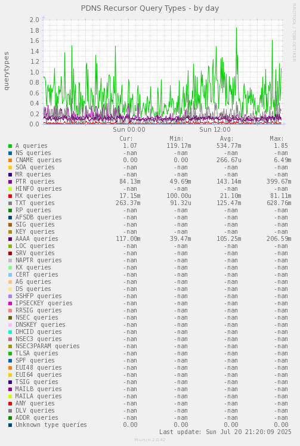Viewport: 300px width, 446px height.
Task: Click the querytypes vertical axis label
Action: (6, 71)
